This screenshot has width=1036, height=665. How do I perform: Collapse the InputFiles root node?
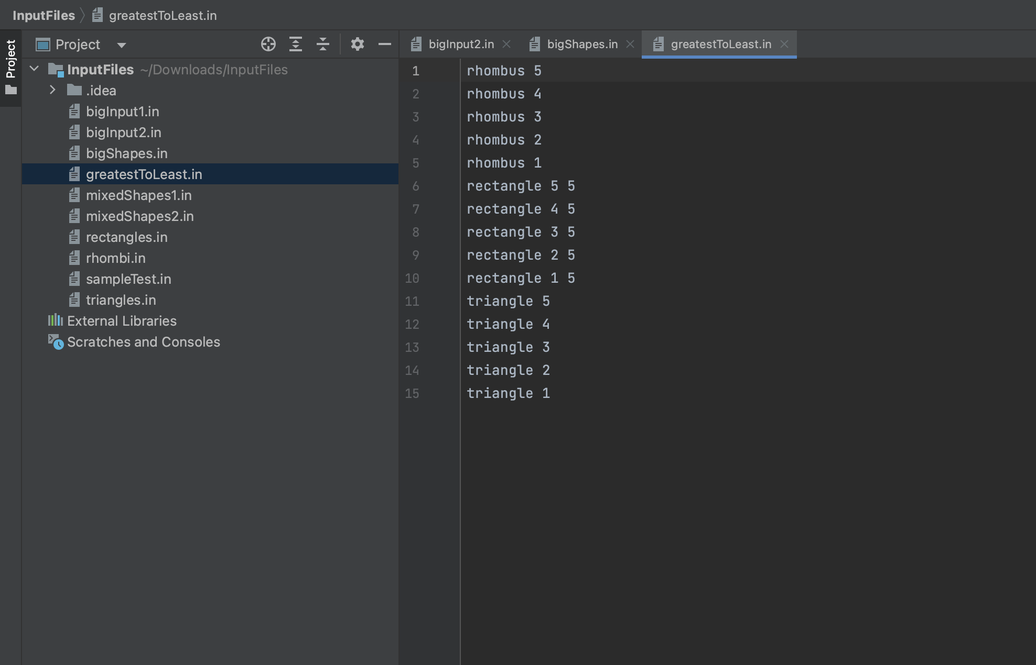click(35, 69)
